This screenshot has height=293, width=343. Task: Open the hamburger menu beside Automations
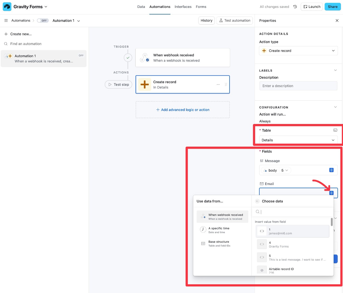click(x=6, y=21)
